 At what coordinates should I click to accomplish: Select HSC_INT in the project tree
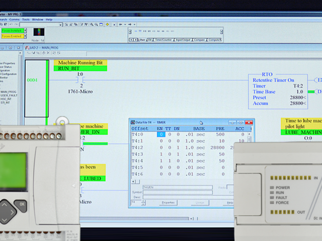click(x=6, y=99)
